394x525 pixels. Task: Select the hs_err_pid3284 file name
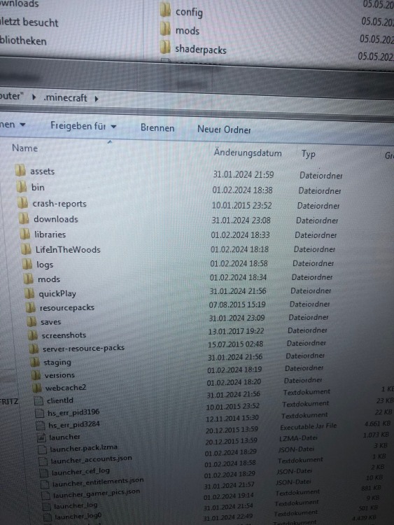(74, 425)
